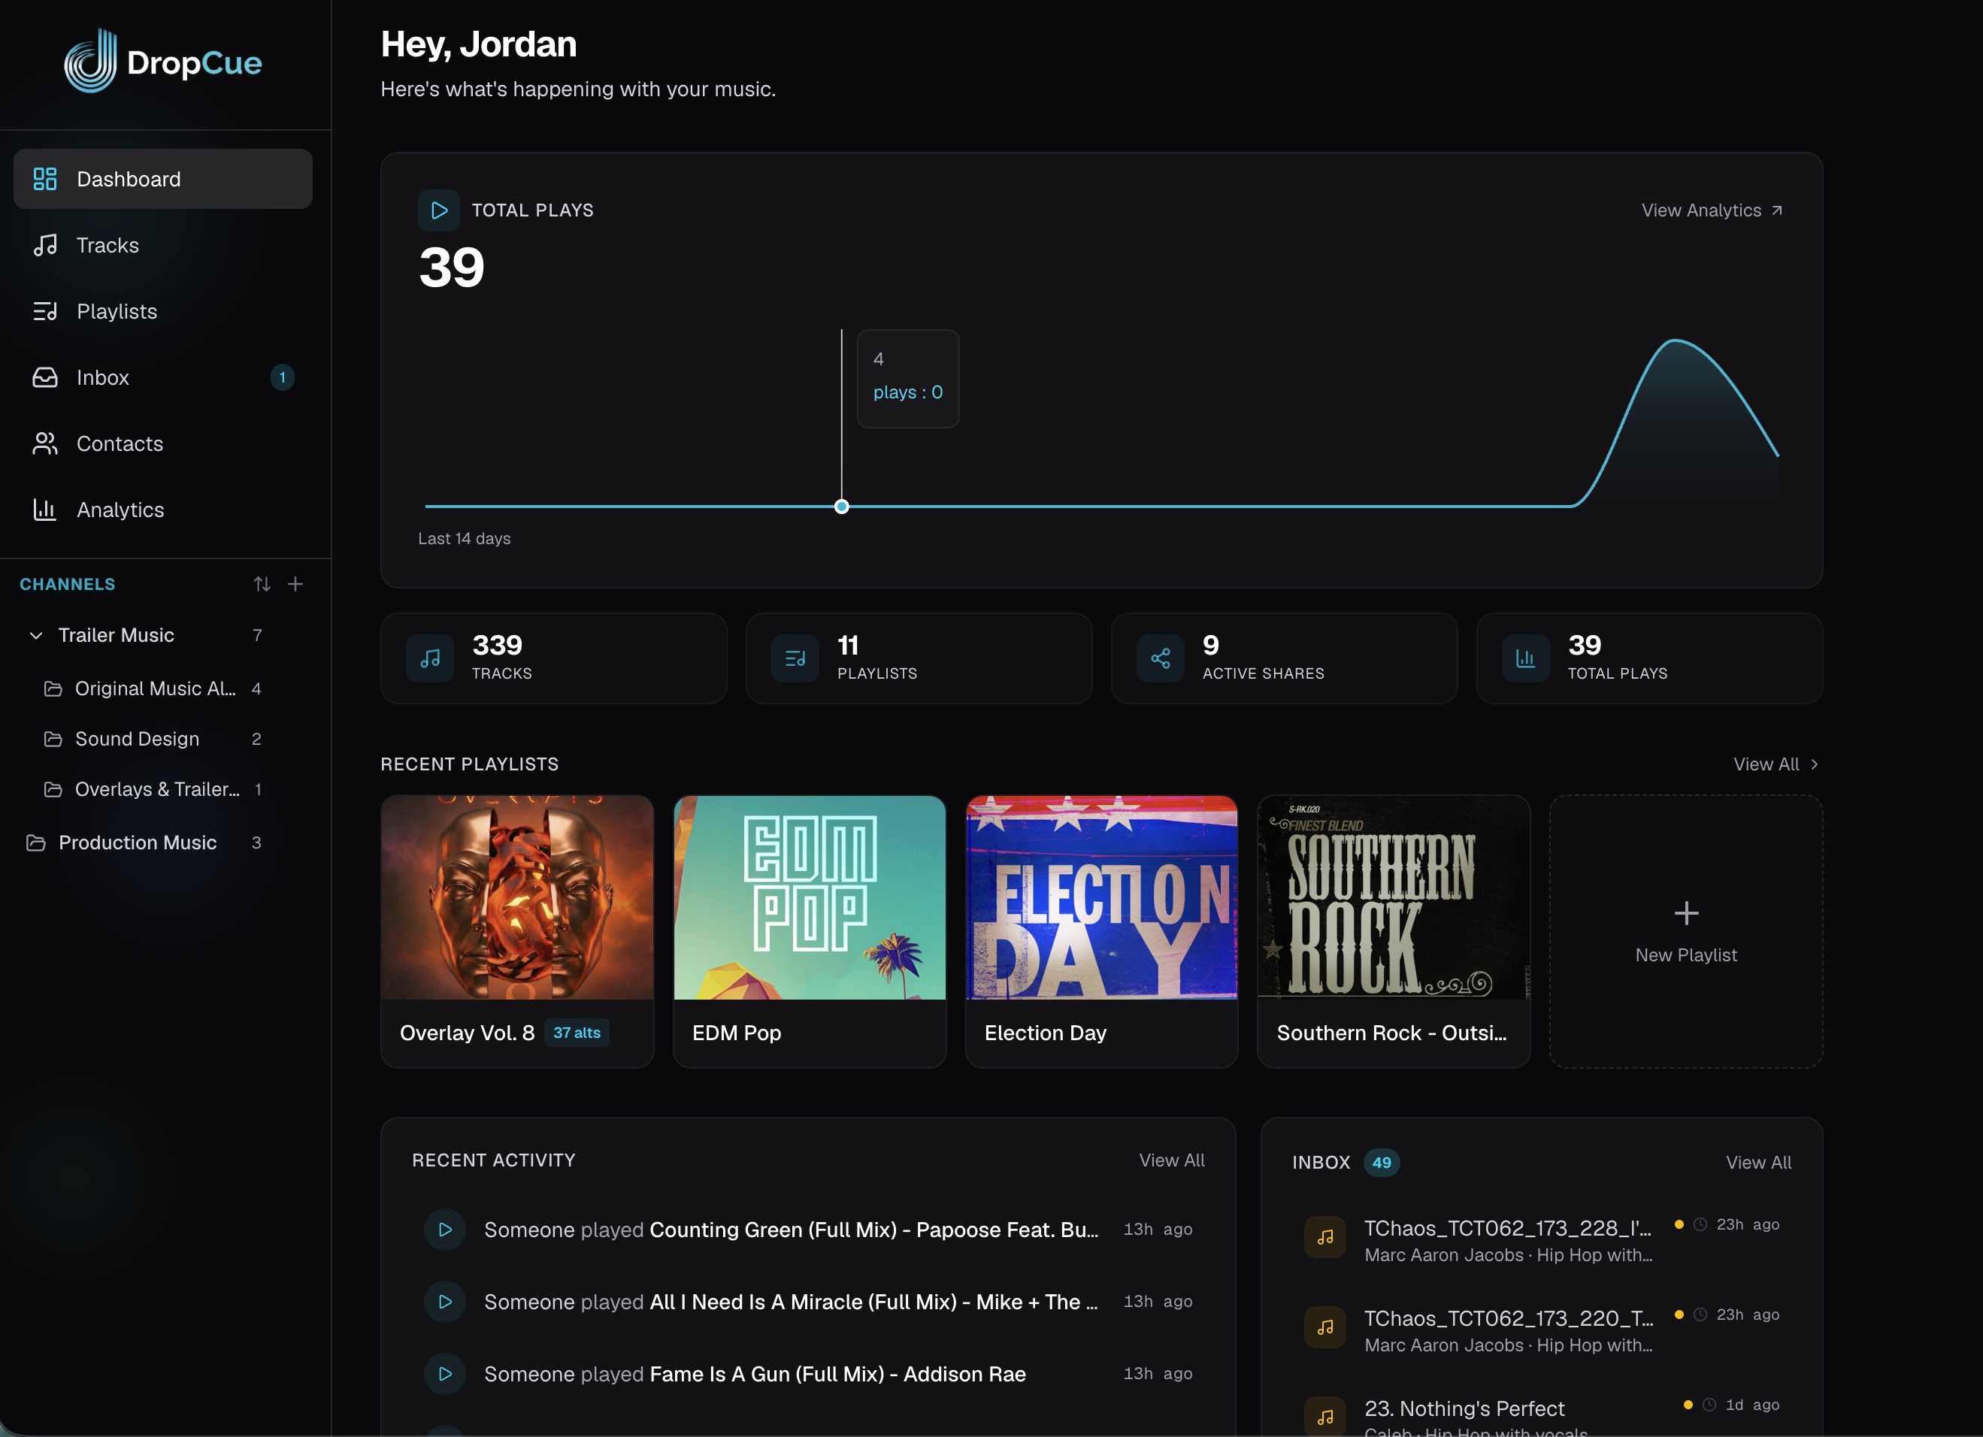Viewport: 1983px width, 1437px height.
Task: Add a new channel with plus icon
Action: tap(295, 584)
